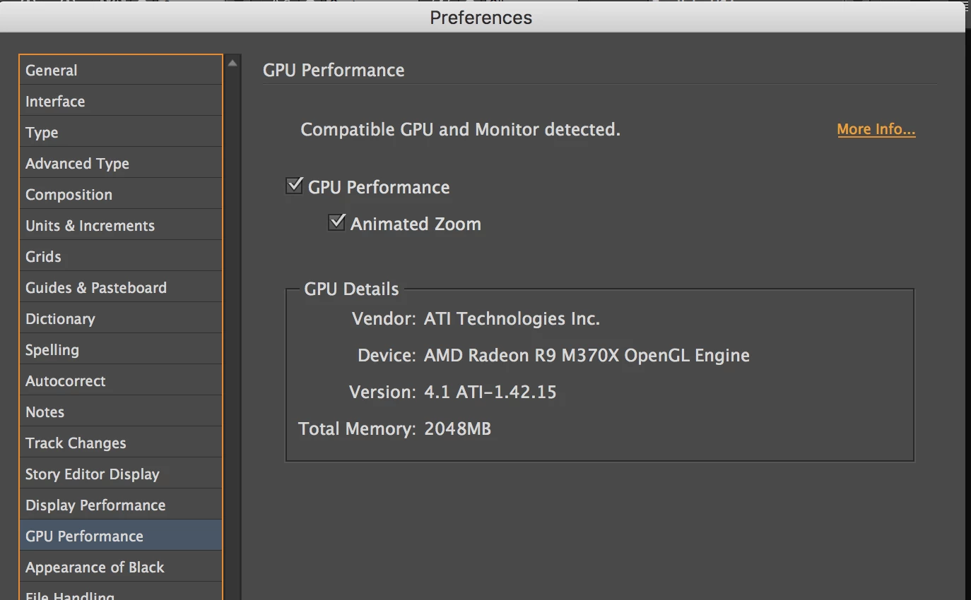Disable the Animated Zoom checkbox

pos(337,223)
